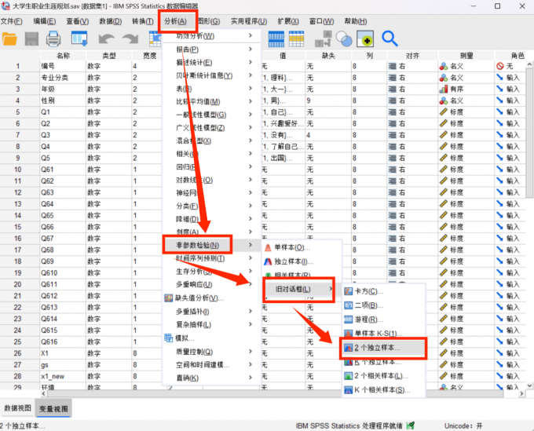Expand 报告(P) submenu

click(211, 49)
